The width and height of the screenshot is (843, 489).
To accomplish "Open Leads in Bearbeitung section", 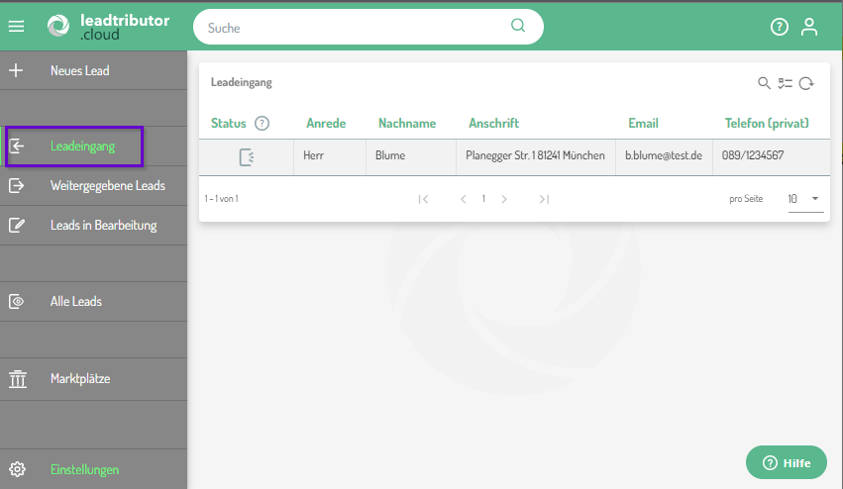I will point(103,226).
